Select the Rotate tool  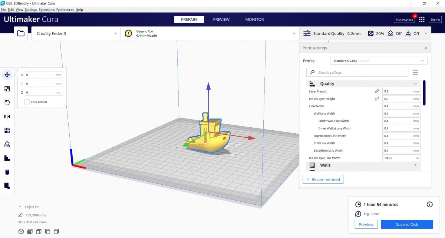(x=7, y=103)
